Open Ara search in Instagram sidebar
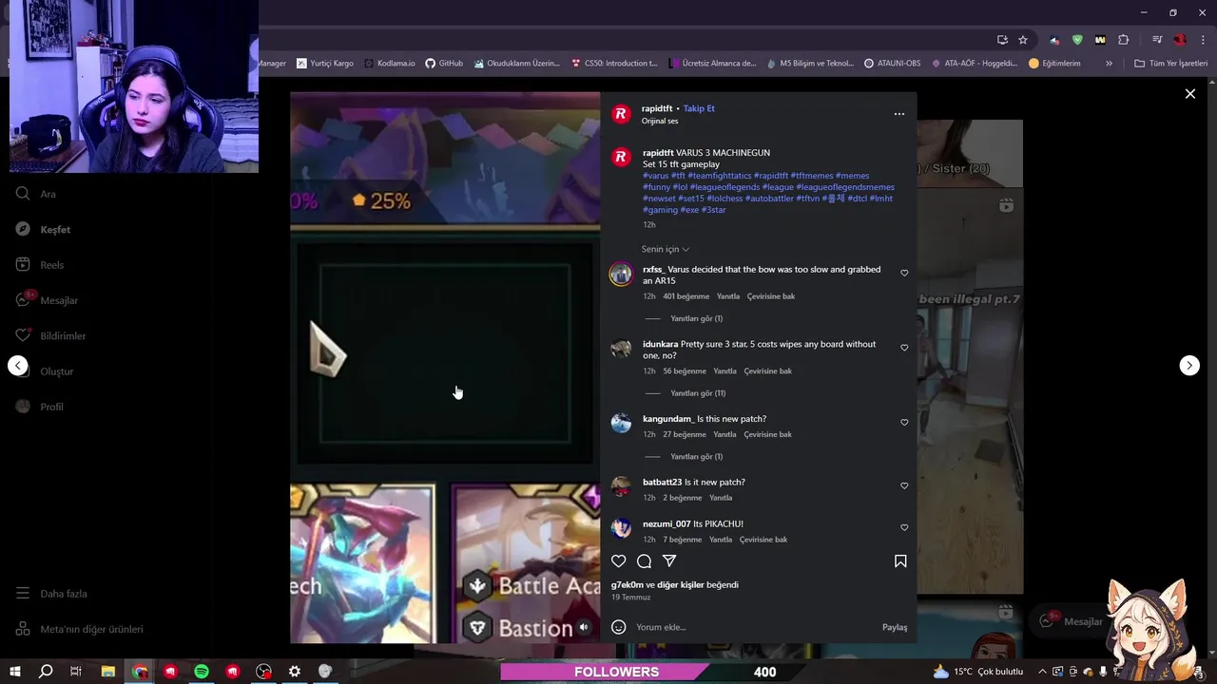The image size is (1217, 684). [x=35, y=194]
